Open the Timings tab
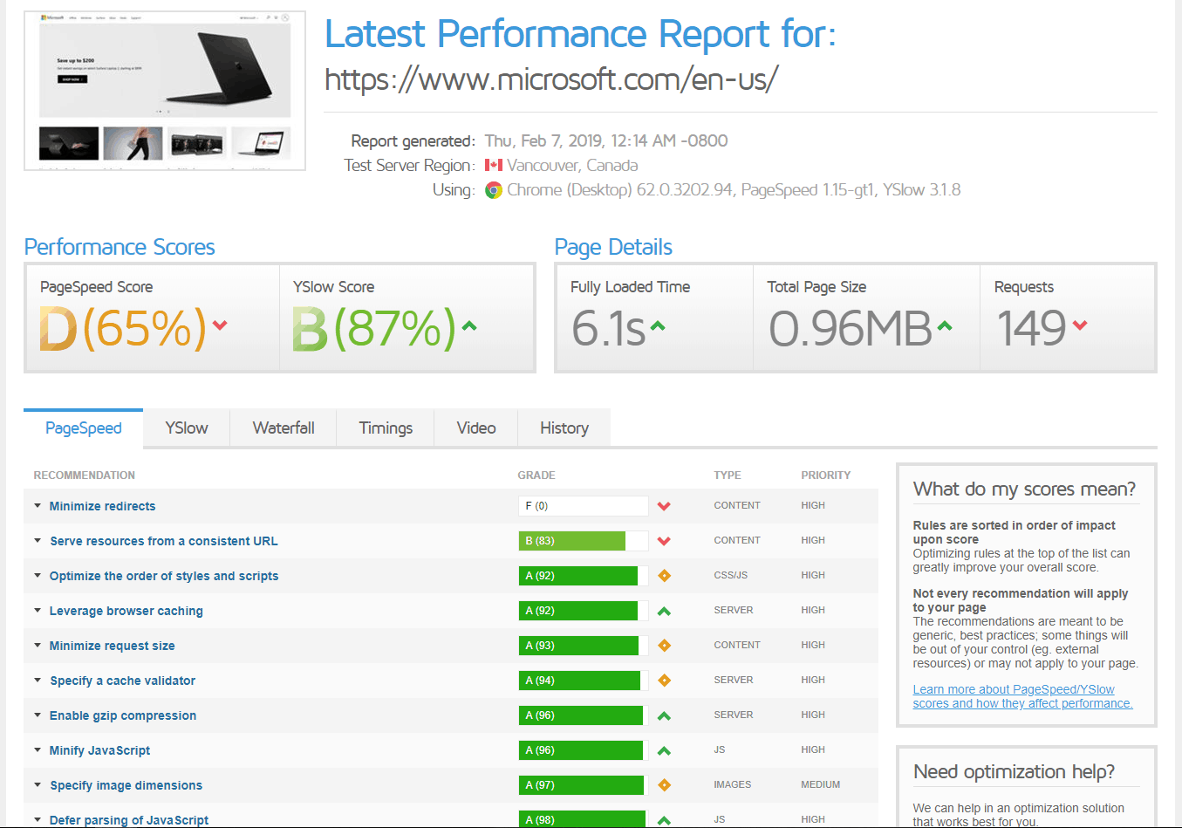Image resolution: width=1182 pixels, height=828 pixels. 386,428
